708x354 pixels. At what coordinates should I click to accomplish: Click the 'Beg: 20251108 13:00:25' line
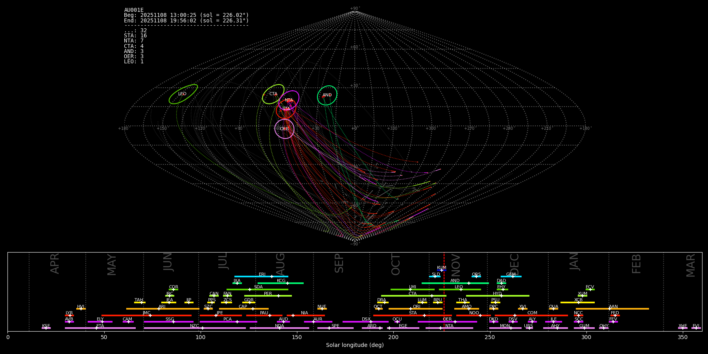pos(186,15)
